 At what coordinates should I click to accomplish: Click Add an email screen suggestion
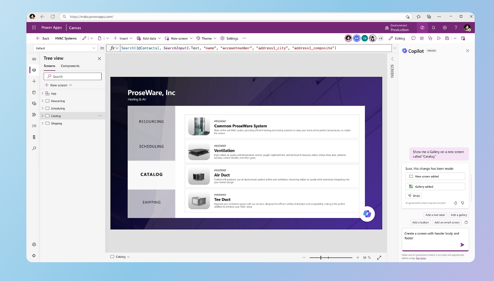447,222
